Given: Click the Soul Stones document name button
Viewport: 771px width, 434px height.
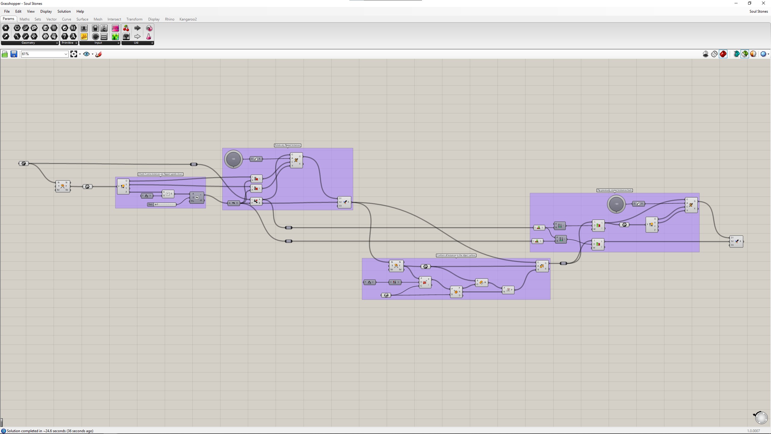Looking at the screenshot, I should coord(758,11).
